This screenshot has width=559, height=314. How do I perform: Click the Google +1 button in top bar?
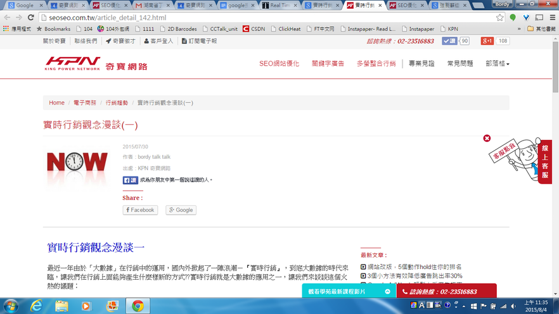(487, 41)
